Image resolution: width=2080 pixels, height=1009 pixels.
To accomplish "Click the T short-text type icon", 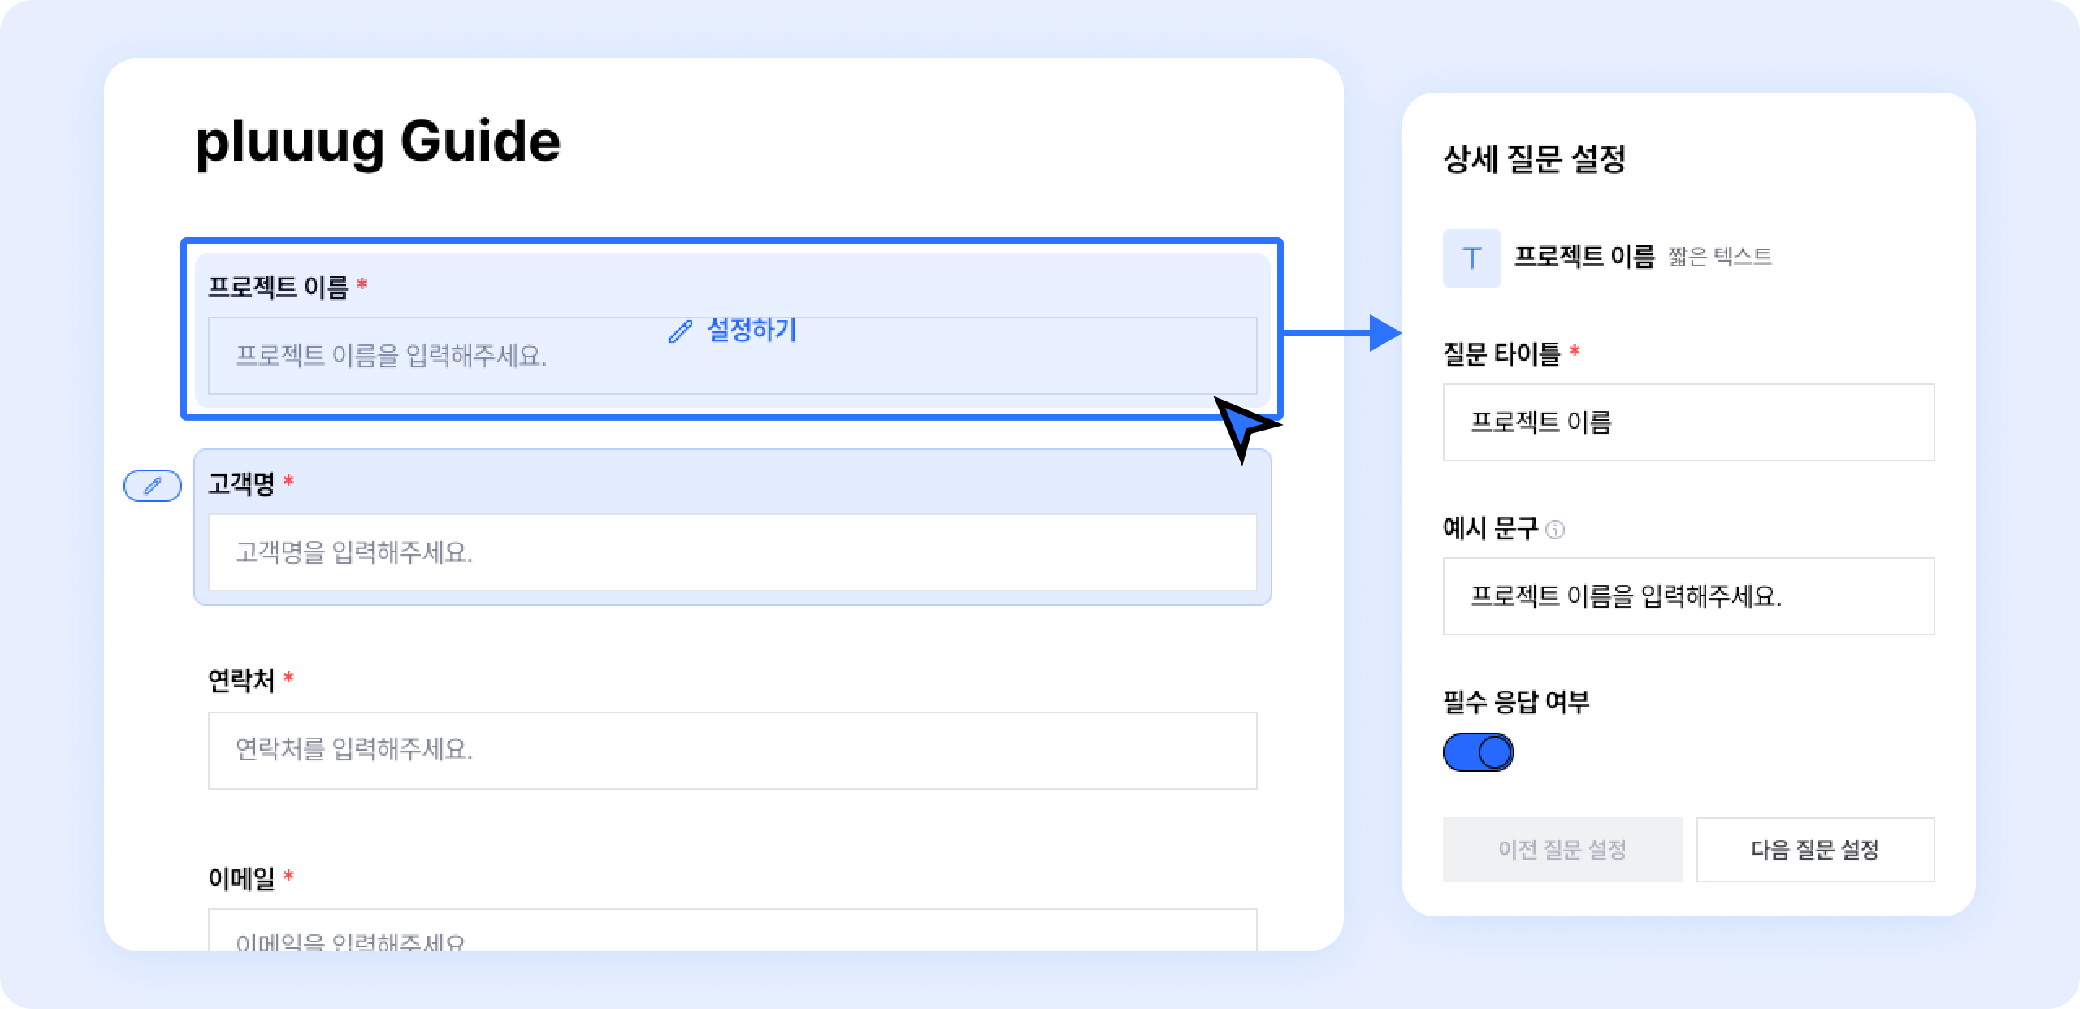I will [x=1471, y=258].
